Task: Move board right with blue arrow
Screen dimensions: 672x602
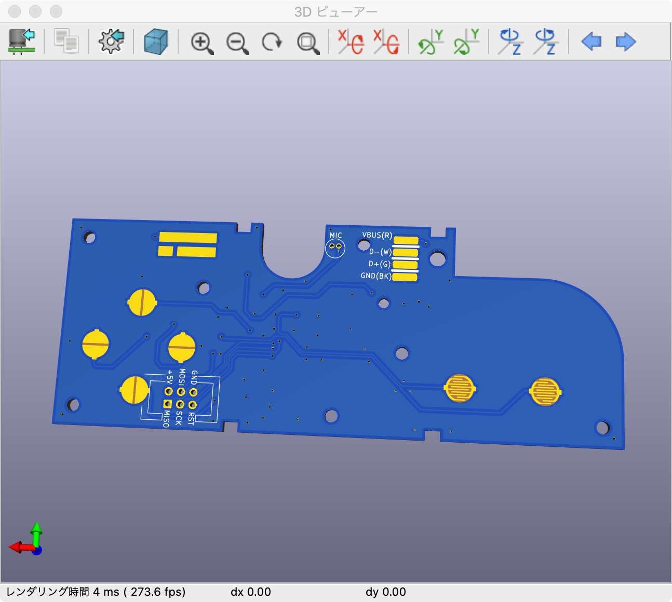Action: click(625, 42)
